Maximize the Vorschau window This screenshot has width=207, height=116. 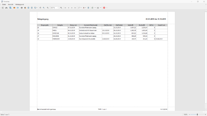point(198,2)
